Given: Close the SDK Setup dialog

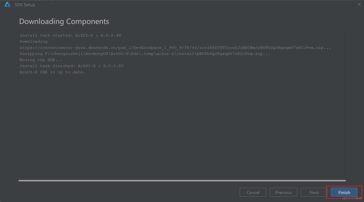Looking at the screenshot, I should (x=359, y=5).
